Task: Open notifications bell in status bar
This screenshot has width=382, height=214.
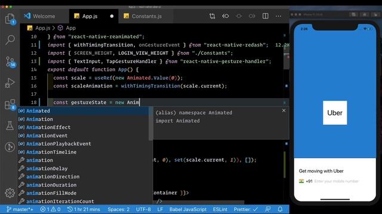Action: 280,209
